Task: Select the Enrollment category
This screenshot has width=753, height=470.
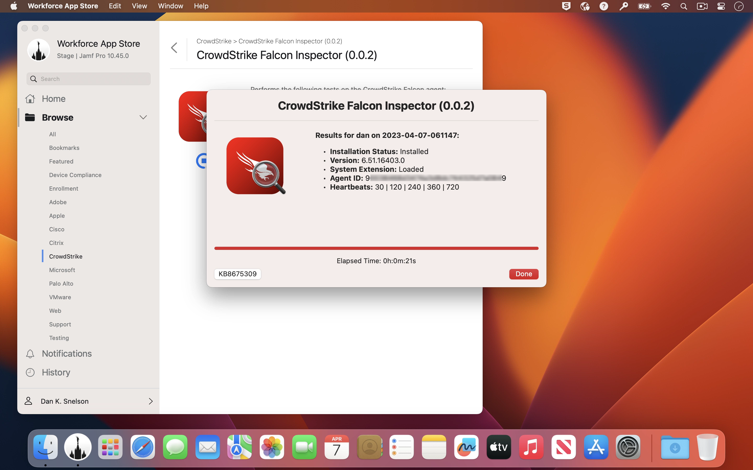Action: 64,188
